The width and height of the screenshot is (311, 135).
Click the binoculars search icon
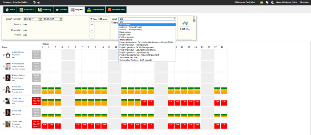(x=185, y=23)
